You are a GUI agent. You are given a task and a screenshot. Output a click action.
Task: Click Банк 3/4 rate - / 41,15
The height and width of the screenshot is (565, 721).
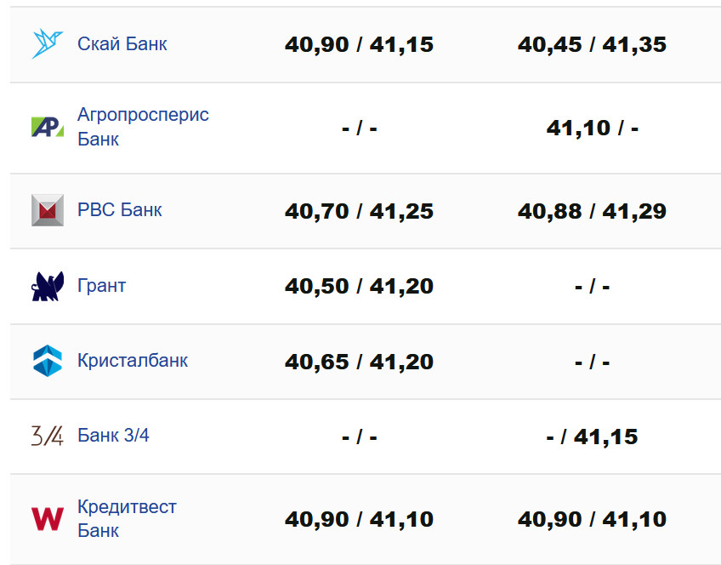tap(592, 437)
